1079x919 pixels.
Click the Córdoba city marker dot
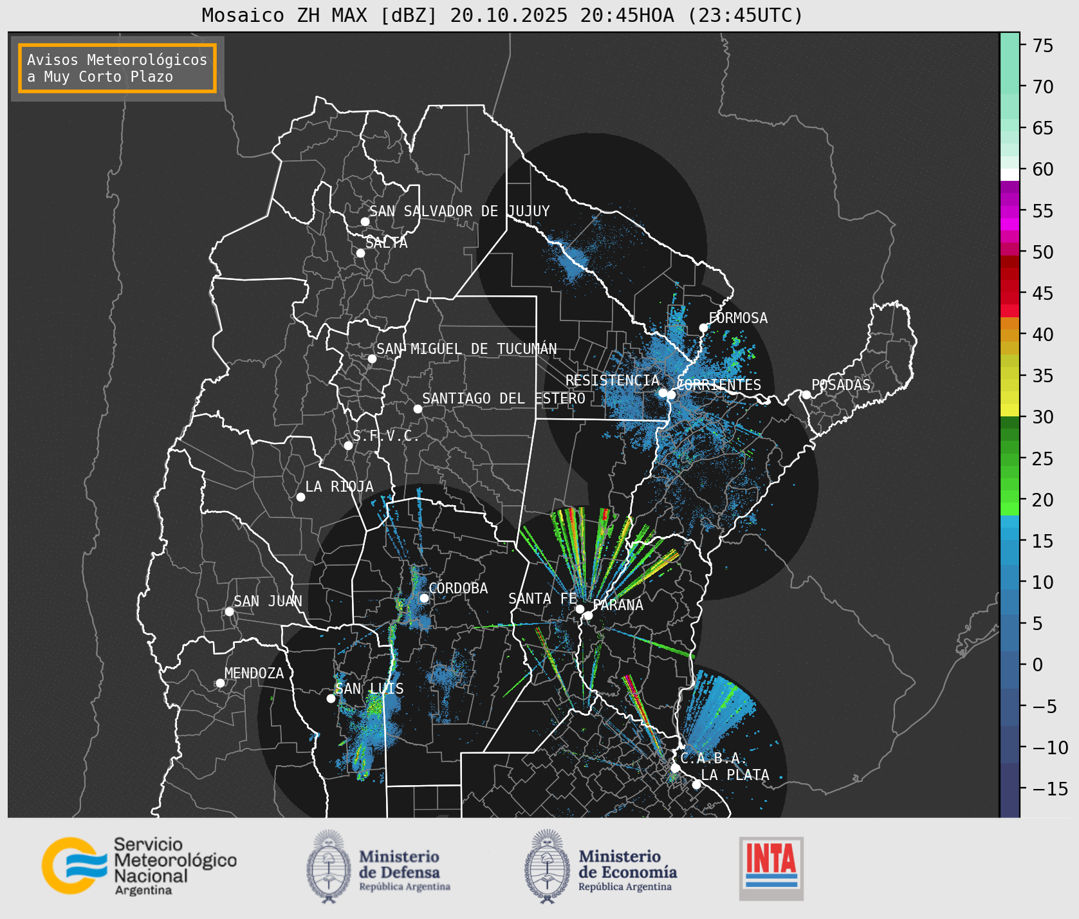pyautogui.click(x=424, y=598)
